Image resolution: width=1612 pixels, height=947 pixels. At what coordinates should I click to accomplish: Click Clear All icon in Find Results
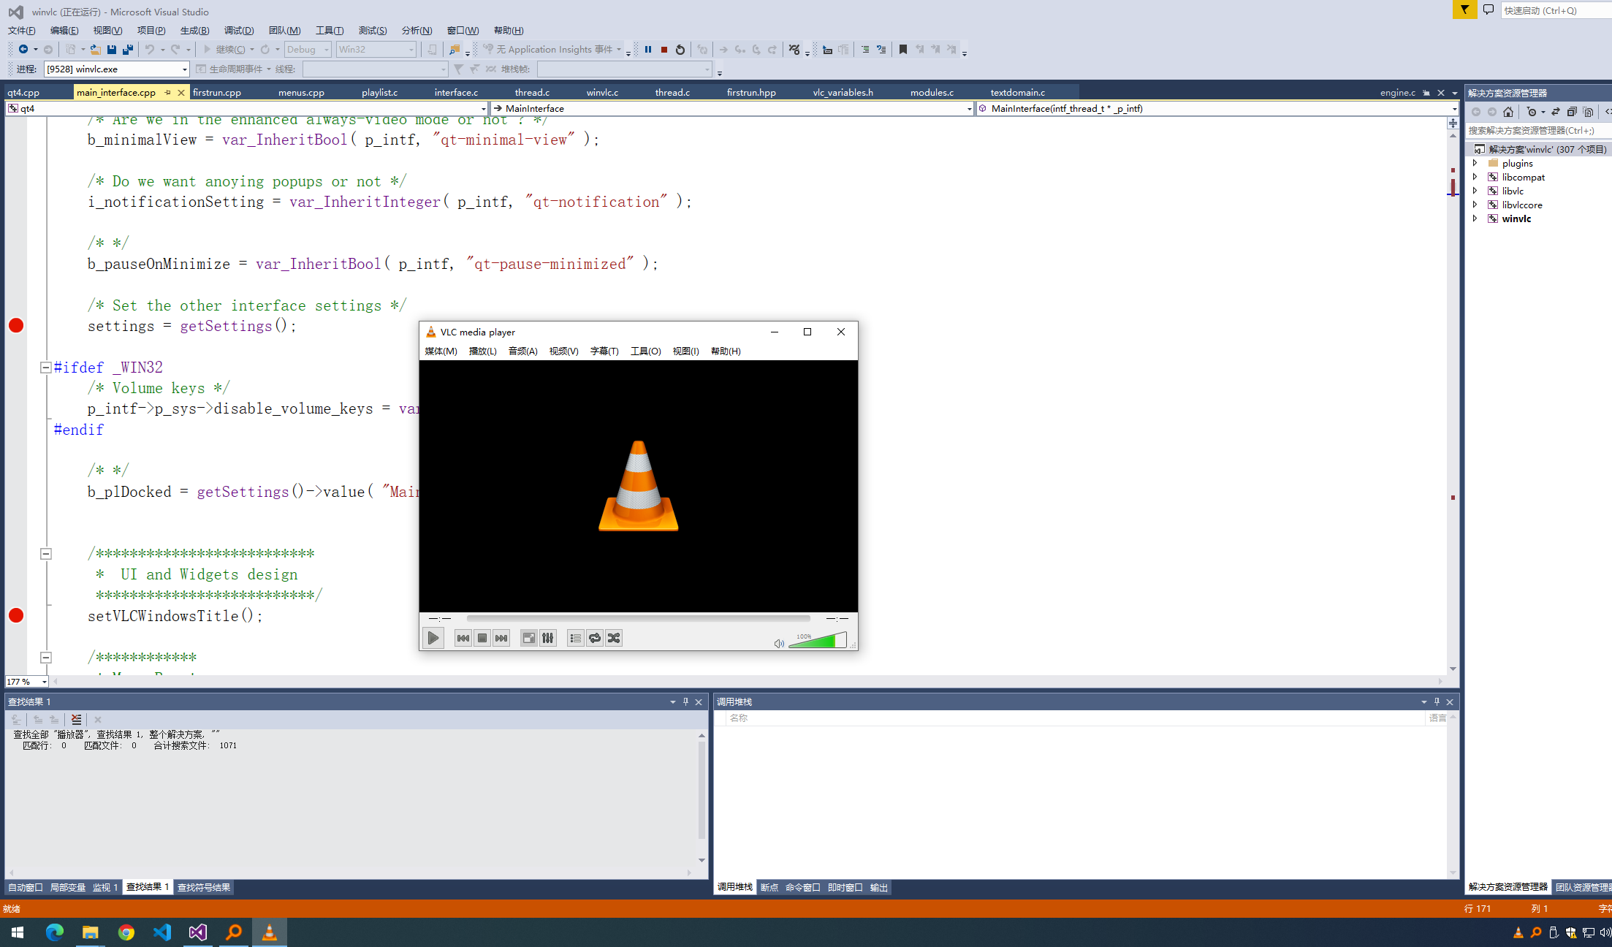tap(76, 720)
